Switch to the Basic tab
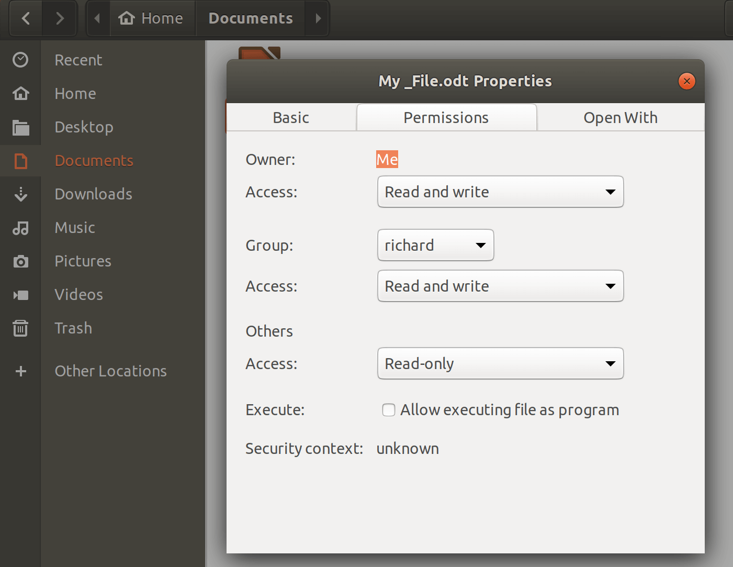Image resolution: width=733 pixels, height=567 pixels. (x=291, y=118)
